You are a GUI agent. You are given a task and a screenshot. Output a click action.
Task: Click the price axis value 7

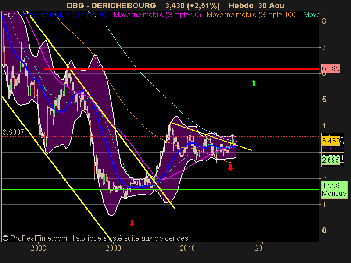324,47
